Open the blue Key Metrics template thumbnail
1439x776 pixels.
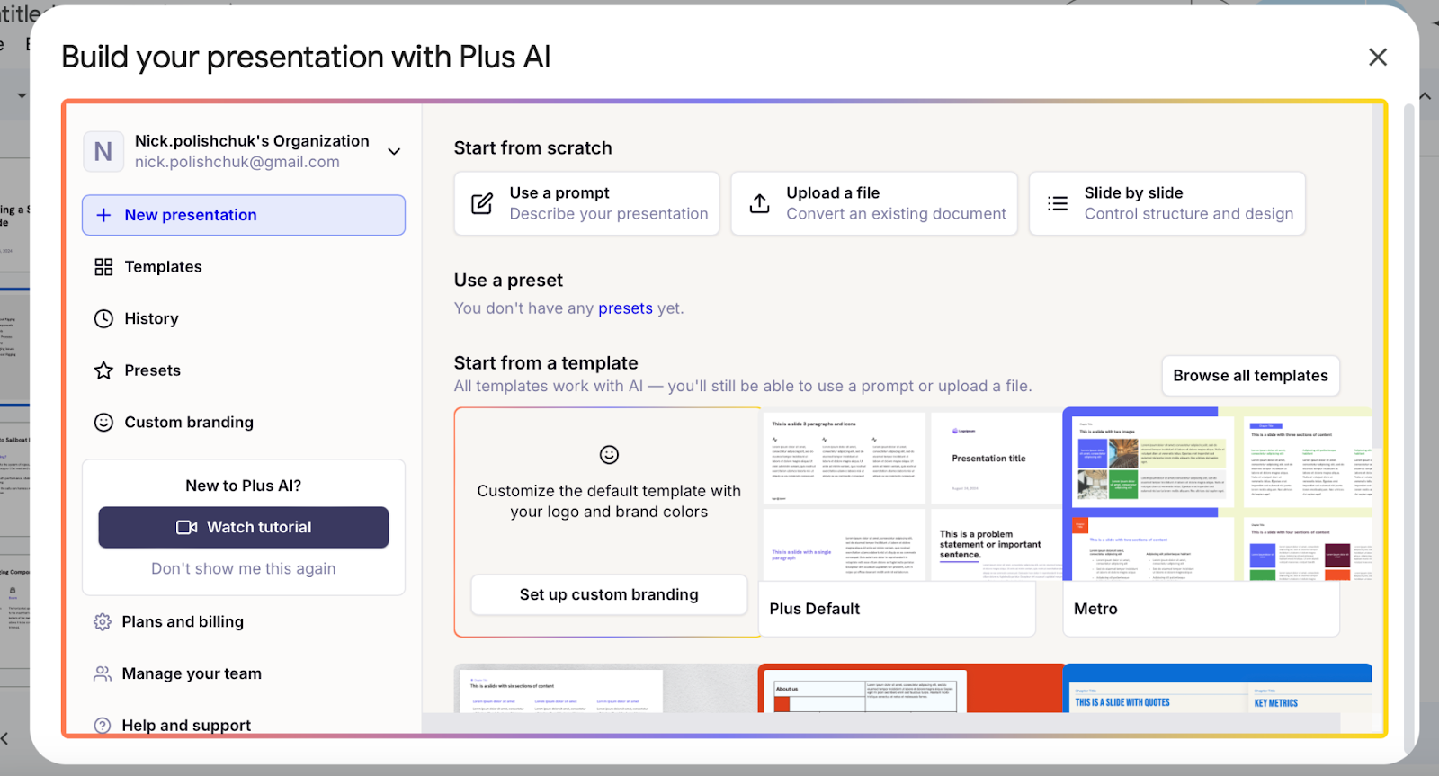tap(1217, 689)
